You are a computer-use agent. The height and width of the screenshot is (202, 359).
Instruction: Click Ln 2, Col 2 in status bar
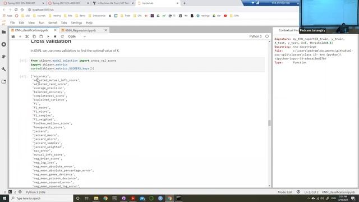(311, 192)
